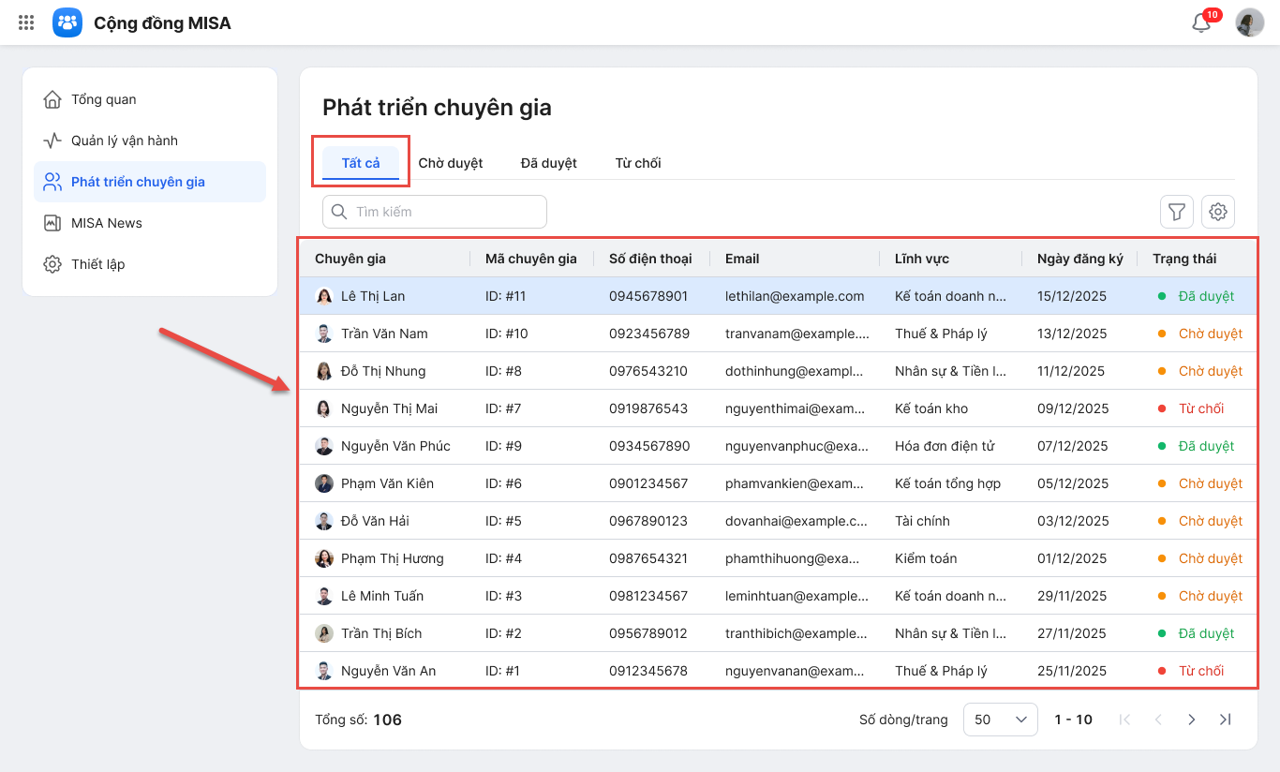Expand the rows per page dropdown
This screenshot has height=772, width=1280.
[x=1000, y=720]
